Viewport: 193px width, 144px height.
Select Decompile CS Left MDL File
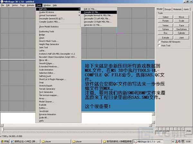click(99, 19)
